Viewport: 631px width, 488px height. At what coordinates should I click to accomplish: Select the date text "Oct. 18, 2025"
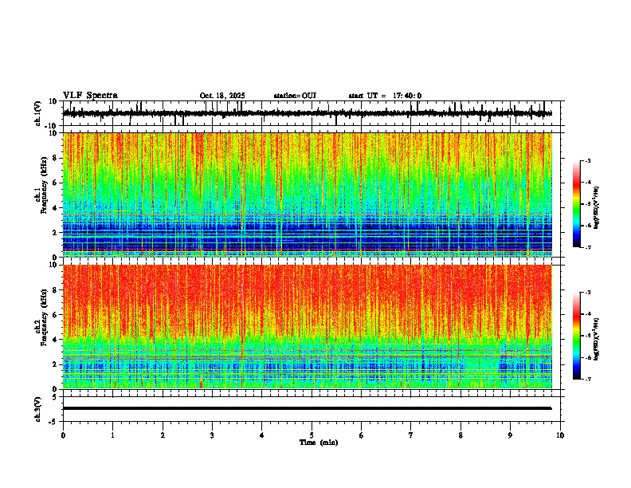click(222, 96)
